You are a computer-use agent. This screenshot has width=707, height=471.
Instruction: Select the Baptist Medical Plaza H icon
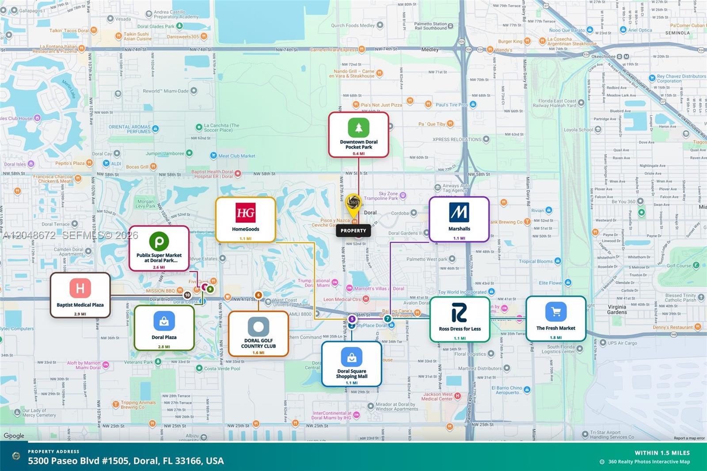point(80,289)
